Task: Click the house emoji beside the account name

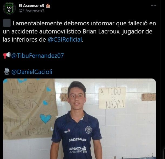Action: [x=48, y=6]
